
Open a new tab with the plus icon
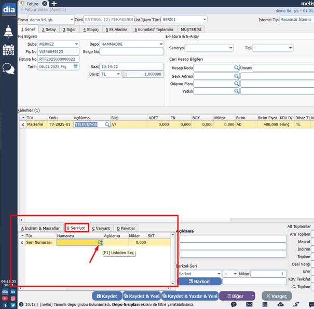click(54, 4)
